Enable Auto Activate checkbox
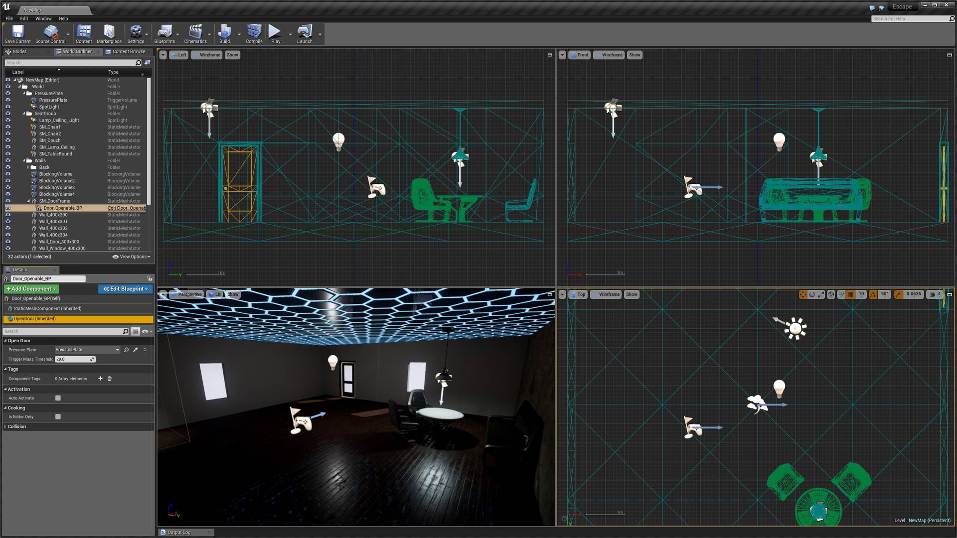 [58, 398]
